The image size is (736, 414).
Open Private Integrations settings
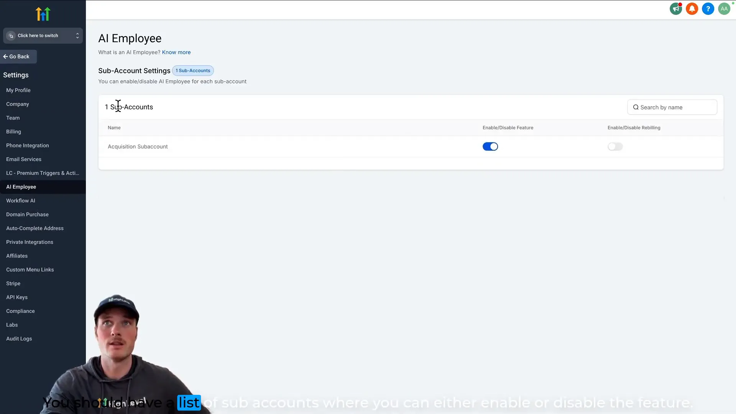(30, 242)
